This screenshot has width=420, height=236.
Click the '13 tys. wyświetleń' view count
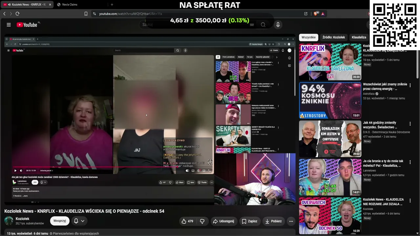pyautogui.click(x=18, y=233)
